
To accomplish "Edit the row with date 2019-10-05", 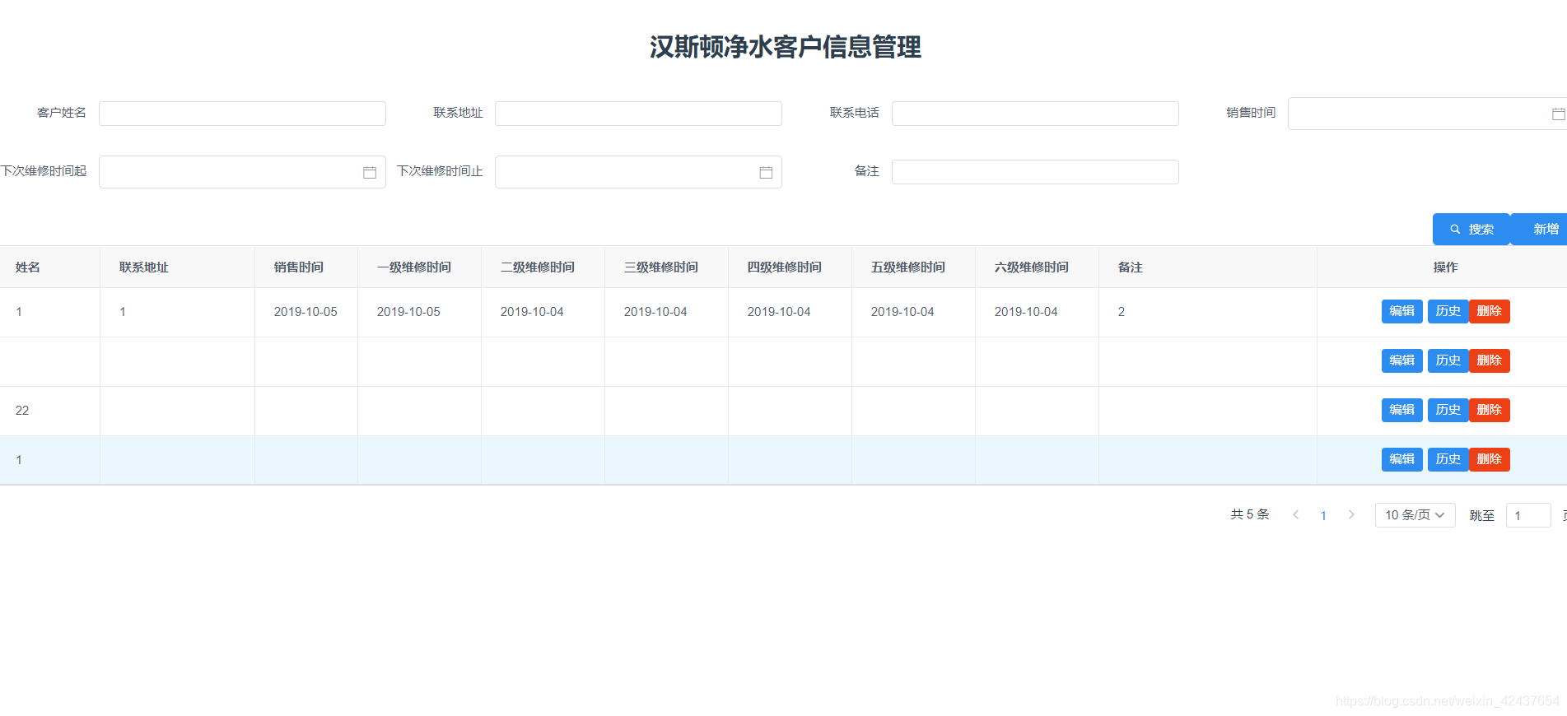I will click(1401, 311).
